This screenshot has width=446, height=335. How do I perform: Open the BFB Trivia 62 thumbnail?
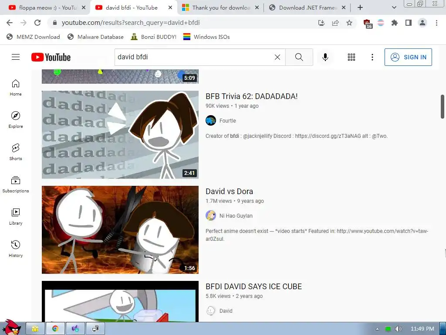(x=120, y=135)
